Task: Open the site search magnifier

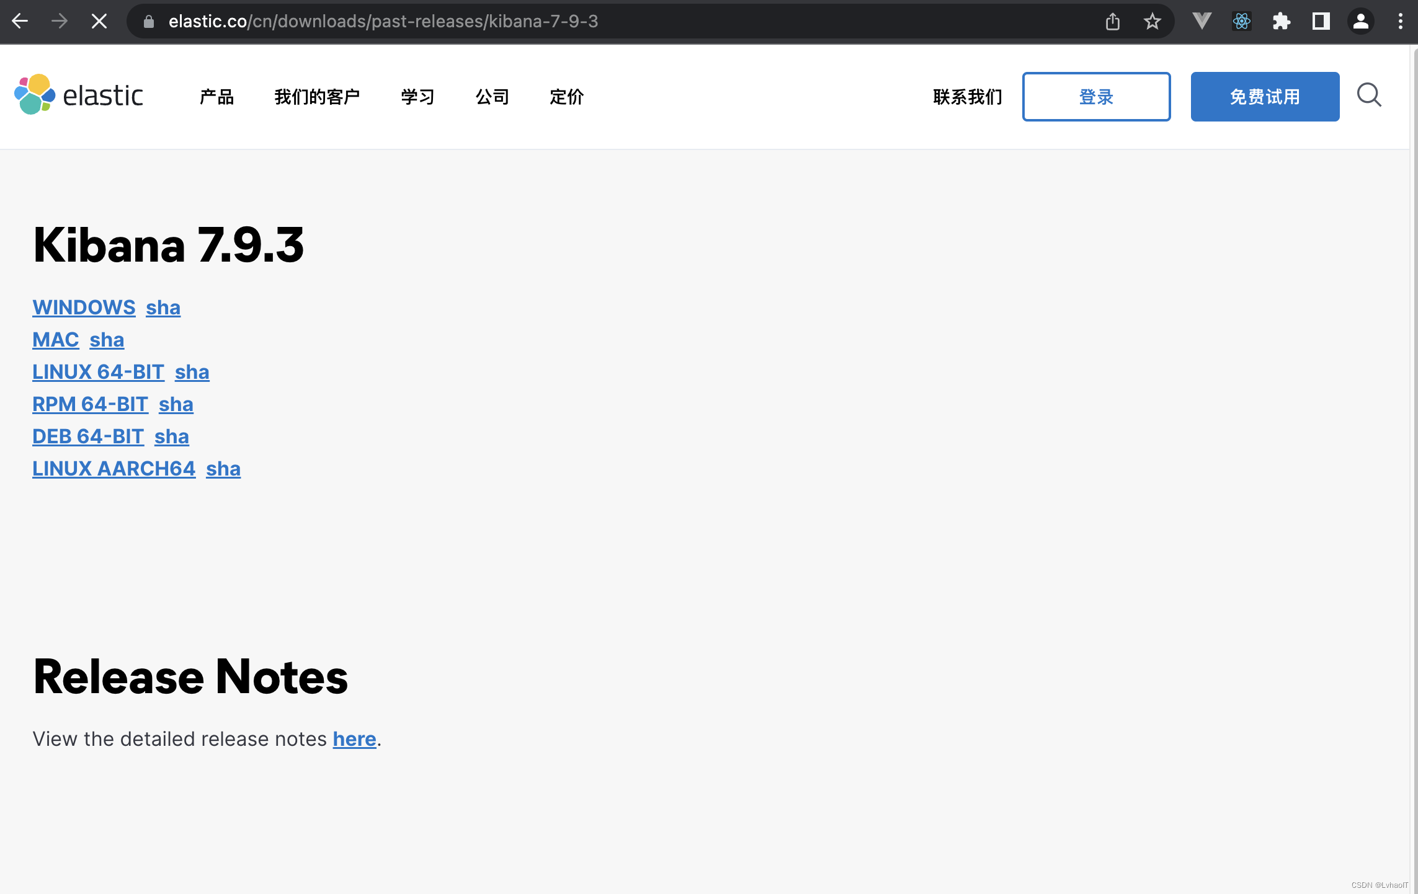Action: pyautogui.click(x=1369, y=95)
